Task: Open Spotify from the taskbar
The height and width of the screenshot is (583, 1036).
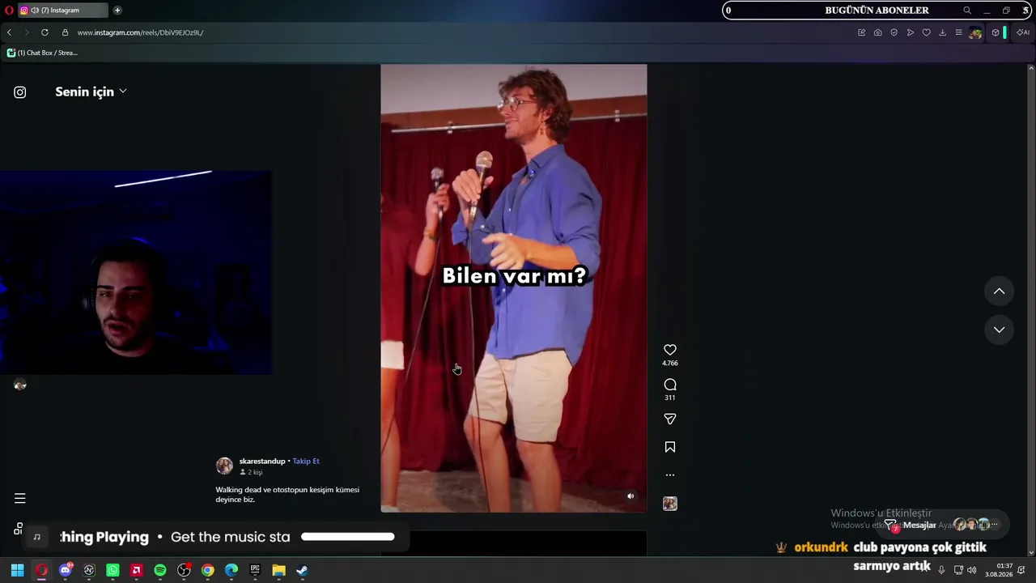Action: [160, 570]
